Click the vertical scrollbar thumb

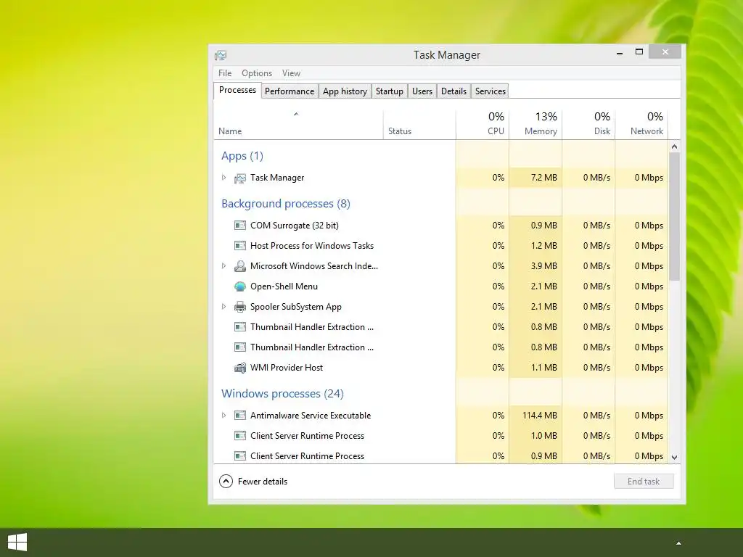[674, 216]
